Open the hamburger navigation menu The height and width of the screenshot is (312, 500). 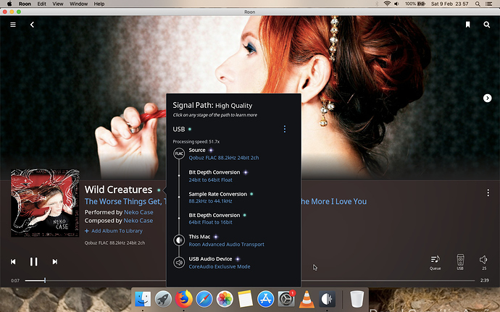13,25
